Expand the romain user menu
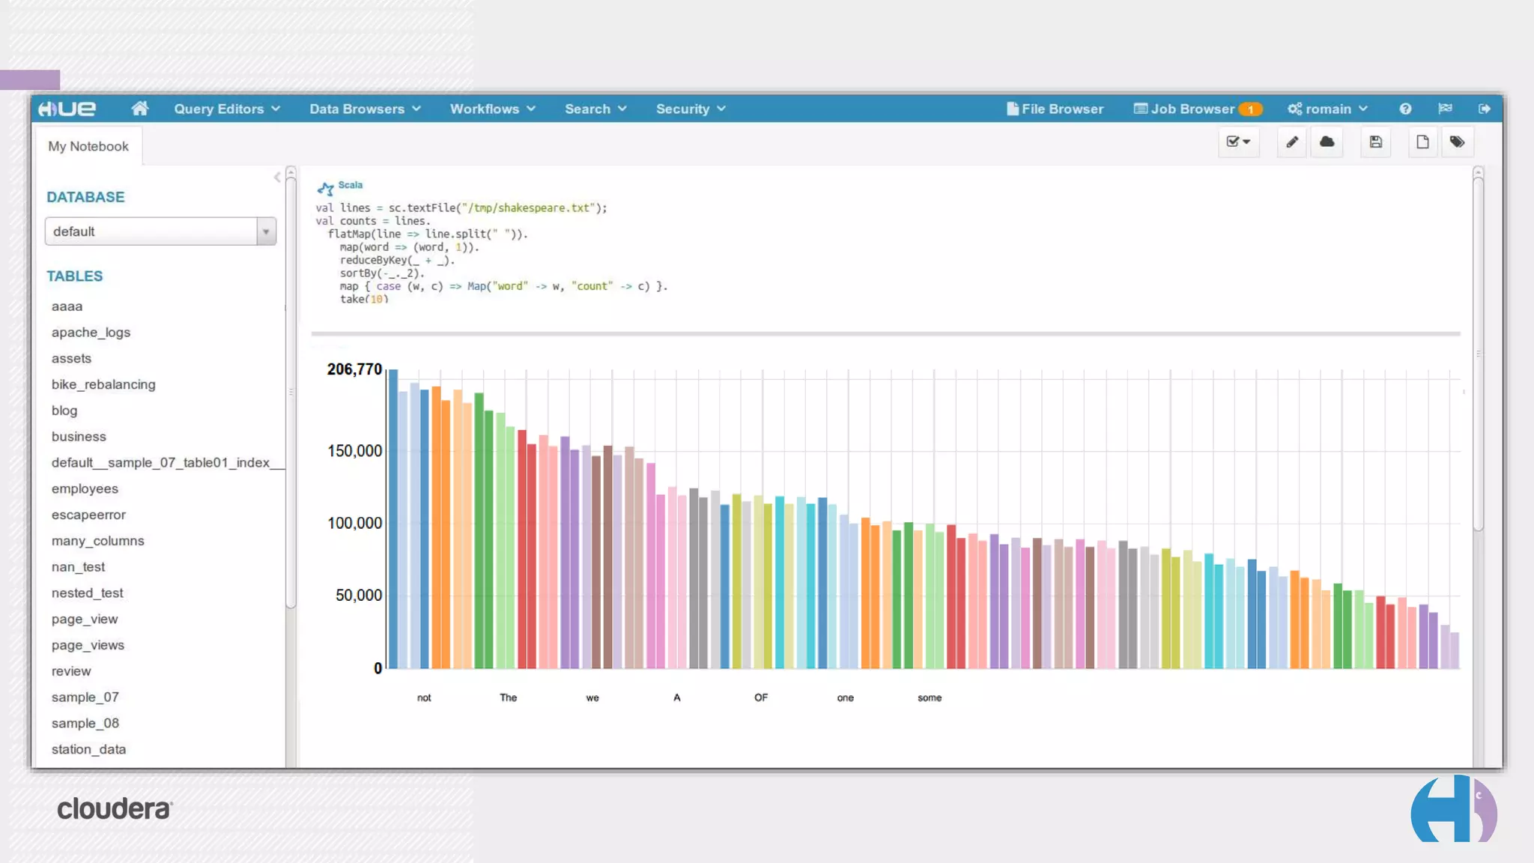The image size is (1534, 863). click(x=1327, y=109)
